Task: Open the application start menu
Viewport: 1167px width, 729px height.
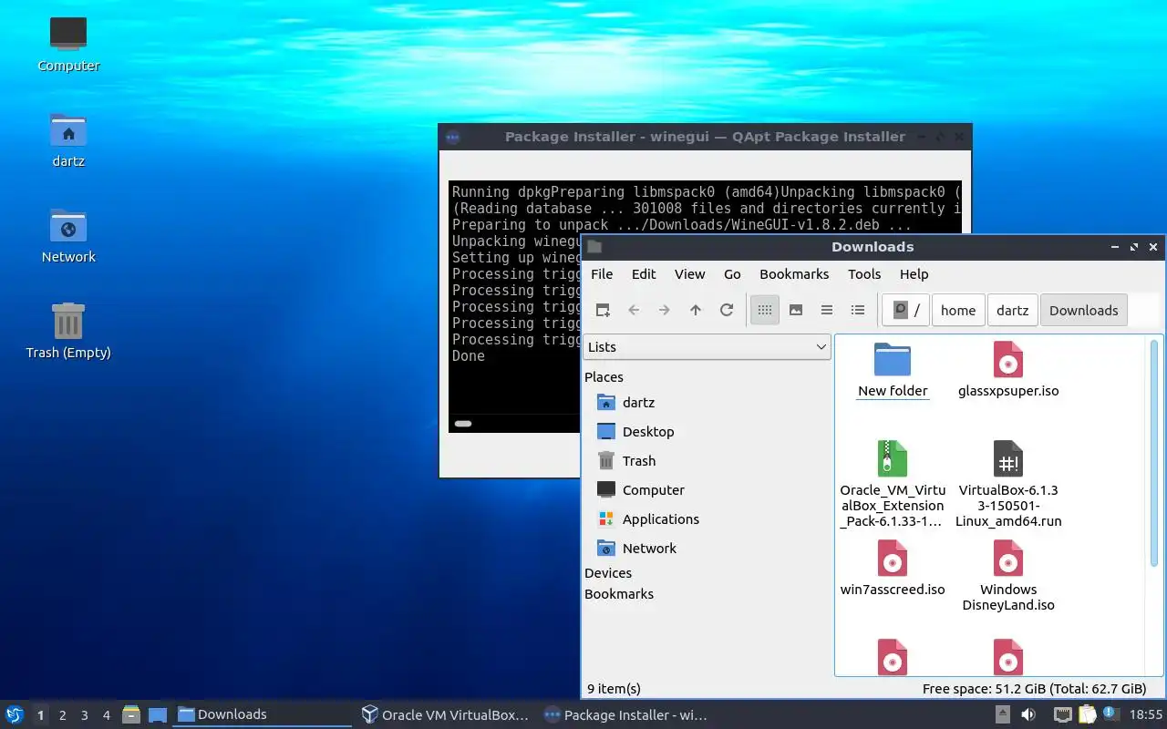Action: [x=15, y=714]
